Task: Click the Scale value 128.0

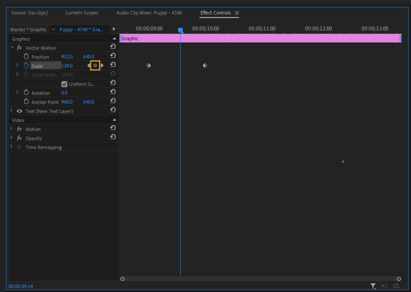Action: (x=67, y=66)
